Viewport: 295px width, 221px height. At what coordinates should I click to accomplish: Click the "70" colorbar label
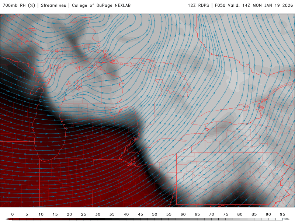(x=211, y=214)
